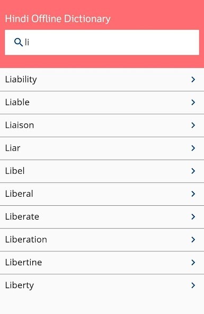Tap the chevron arrow beside Liberate
Screen dimensions: 204x314
193,217
